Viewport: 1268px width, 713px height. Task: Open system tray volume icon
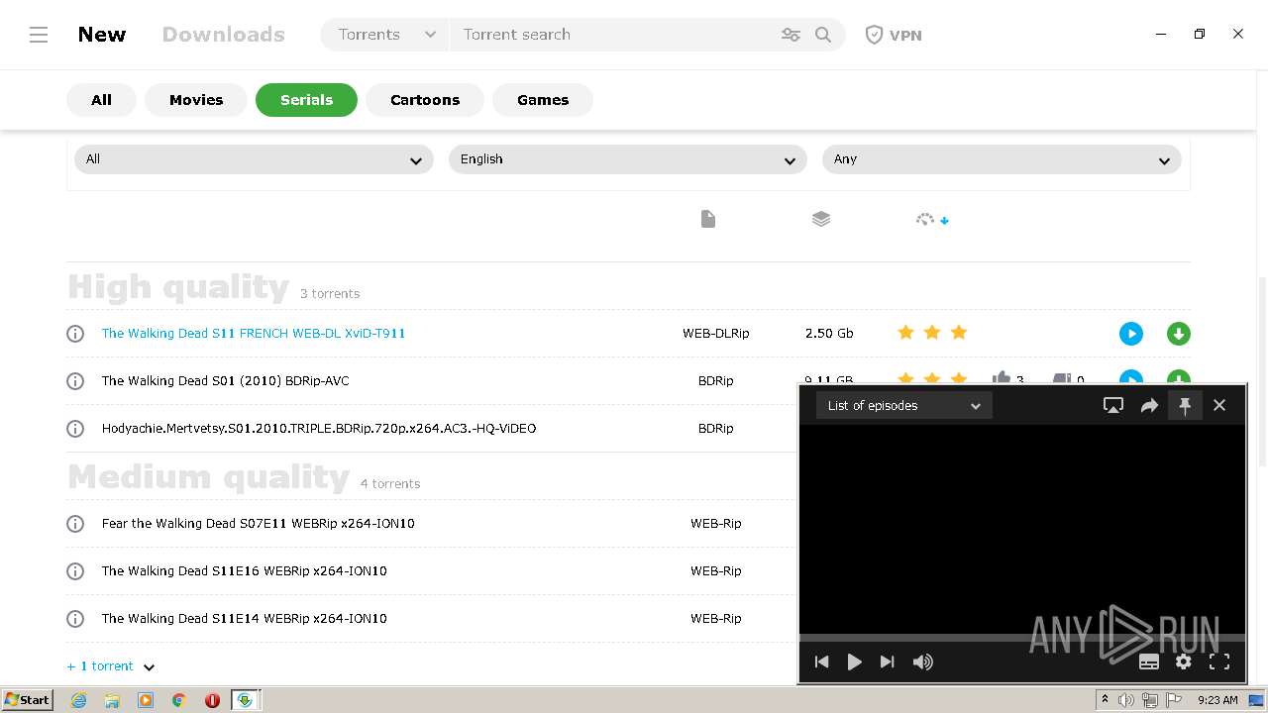pyautogui.click(x=1126, y=700)
